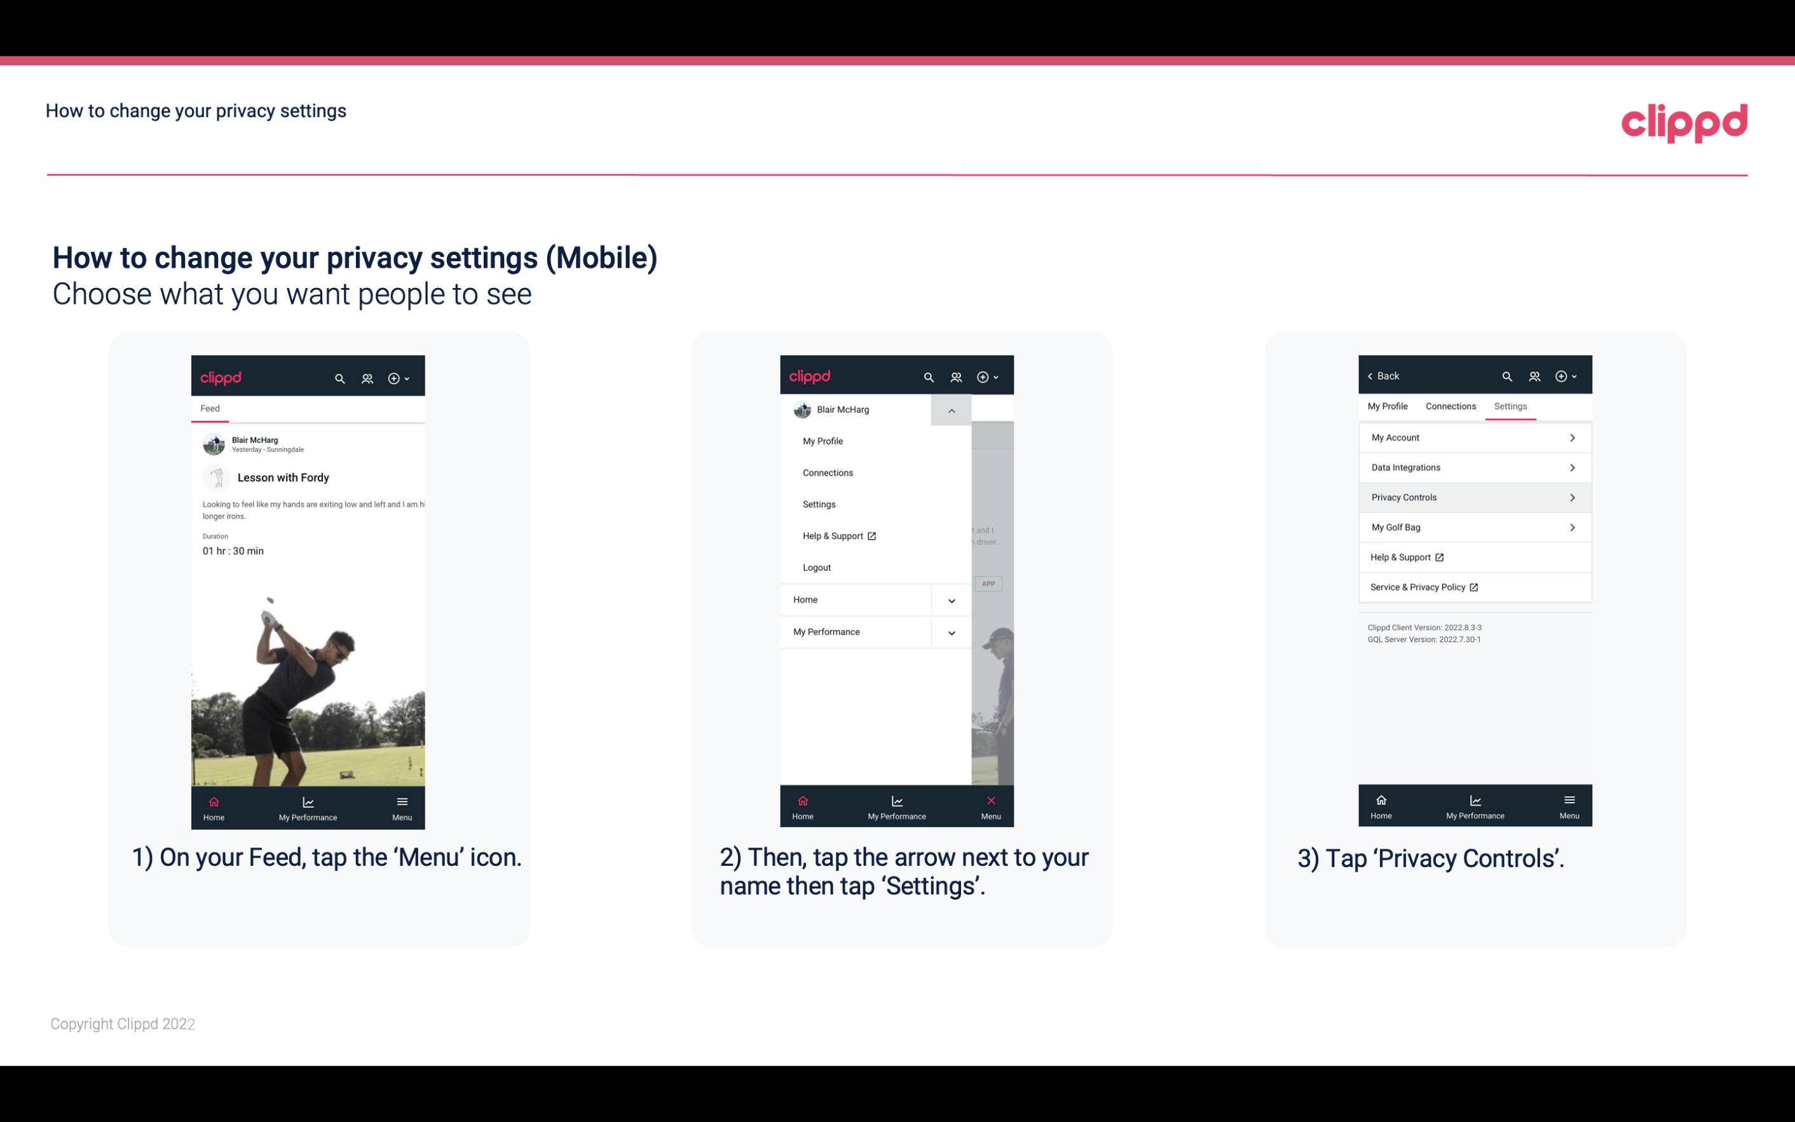Select the My Profile tab in step 3
Screen dimensions: 1795x1122
[x=1389, y=406]
